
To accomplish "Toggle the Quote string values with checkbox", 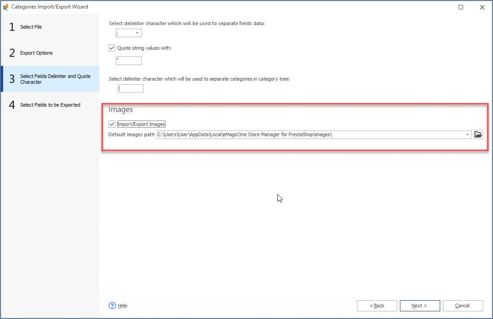I will [112, 48].
